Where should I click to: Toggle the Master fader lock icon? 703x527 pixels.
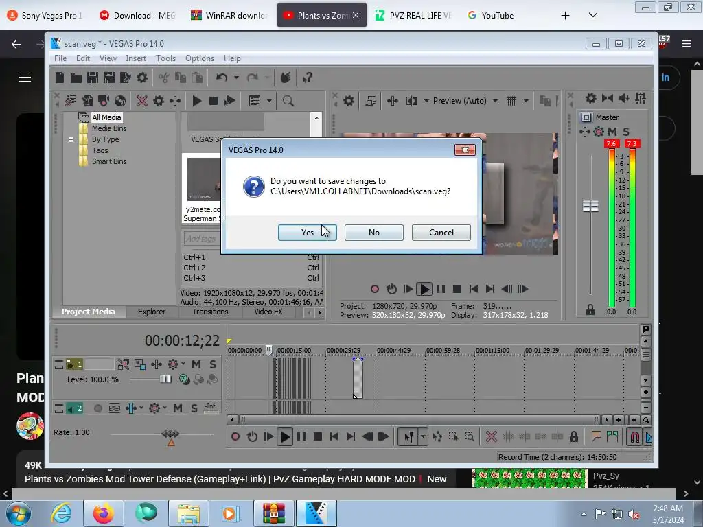tap(590, 309)
